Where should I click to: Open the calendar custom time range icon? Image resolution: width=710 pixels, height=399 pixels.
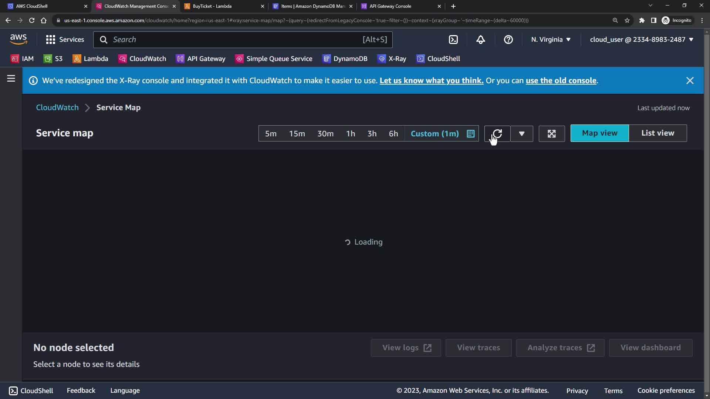tap(470, 133)
